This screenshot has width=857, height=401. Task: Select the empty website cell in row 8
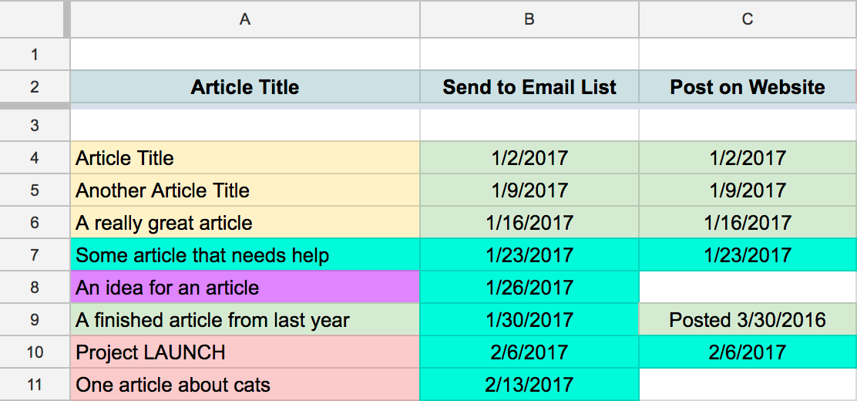coord(748,288)
